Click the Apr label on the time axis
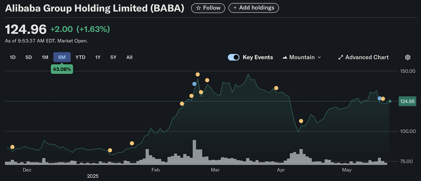Image resolution: width=421 pixels, height=181 pixels. coord(281,170)
